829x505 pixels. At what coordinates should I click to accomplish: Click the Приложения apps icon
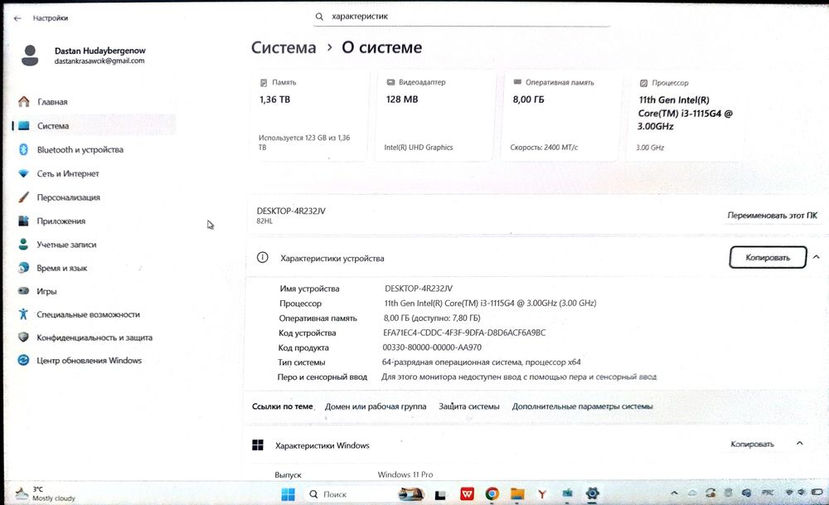23,221
